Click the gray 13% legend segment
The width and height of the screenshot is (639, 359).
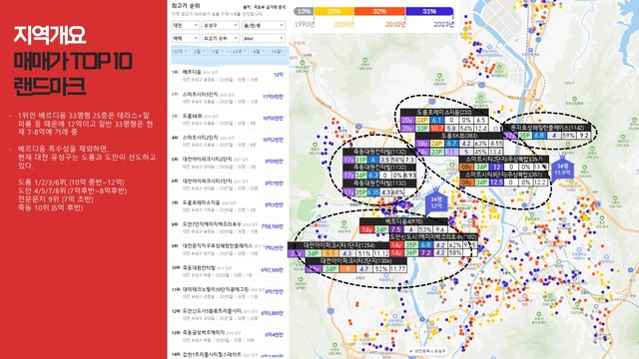click(x=304, y=11)
